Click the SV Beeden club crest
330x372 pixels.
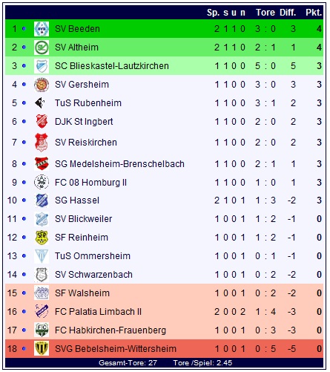42,29
